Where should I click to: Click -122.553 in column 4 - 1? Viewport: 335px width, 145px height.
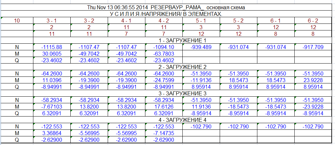tap(127, 126)
